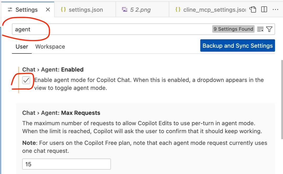
Task: Select the Chat Agent: Max Requests title
Action: (61, 113)
